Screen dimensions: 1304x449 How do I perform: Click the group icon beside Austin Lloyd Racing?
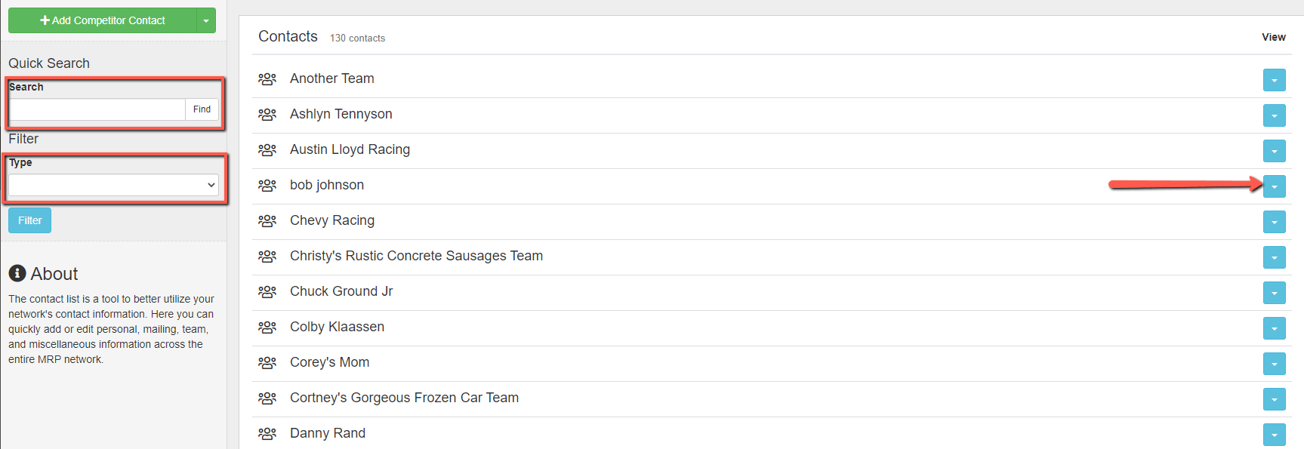tap(267, 149)
